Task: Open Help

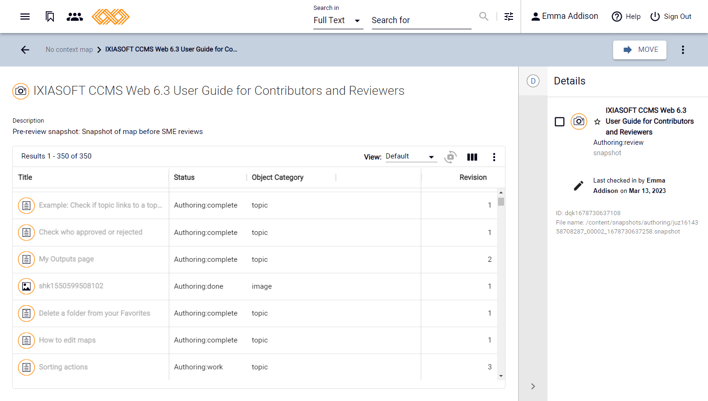Action: tap(626, 17)
